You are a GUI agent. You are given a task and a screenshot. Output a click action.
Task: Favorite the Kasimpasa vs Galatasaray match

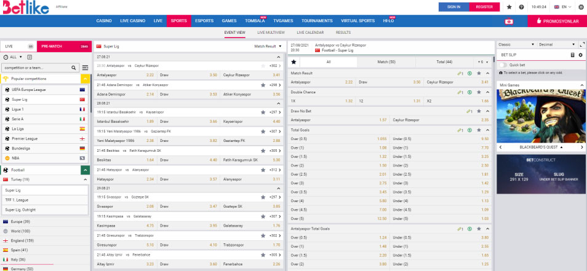point(263,216)
